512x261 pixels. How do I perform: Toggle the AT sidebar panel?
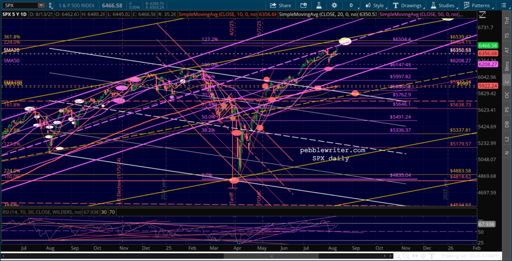point(506,49)
